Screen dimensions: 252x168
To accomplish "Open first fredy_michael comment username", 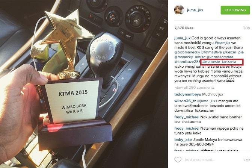I will [187, 117].
